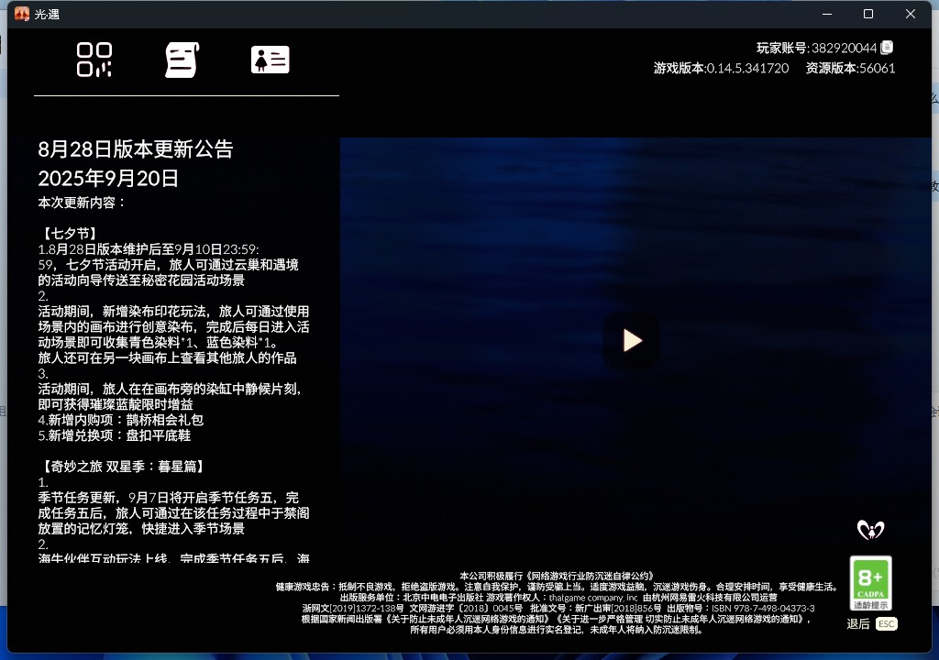Select the 【七夕节】 section header
Screen dimensions: 939x660
tap(68, 234)
